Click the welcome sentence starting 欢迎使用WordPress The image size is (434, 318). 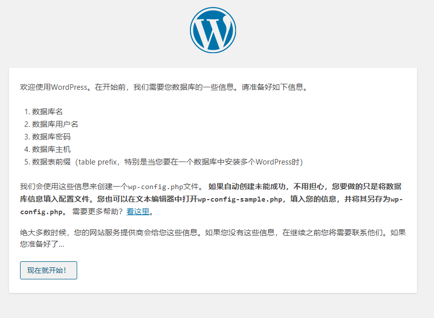[x=164, y=87]
